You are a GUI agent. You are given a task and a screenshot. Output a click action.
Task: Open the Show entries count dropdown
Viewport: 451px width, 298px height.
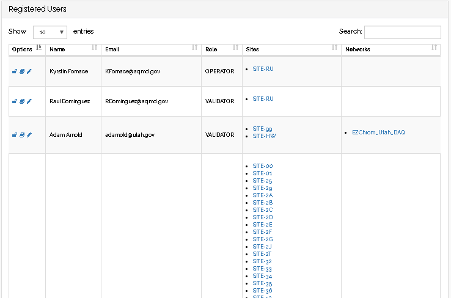[x=50, y=32]
